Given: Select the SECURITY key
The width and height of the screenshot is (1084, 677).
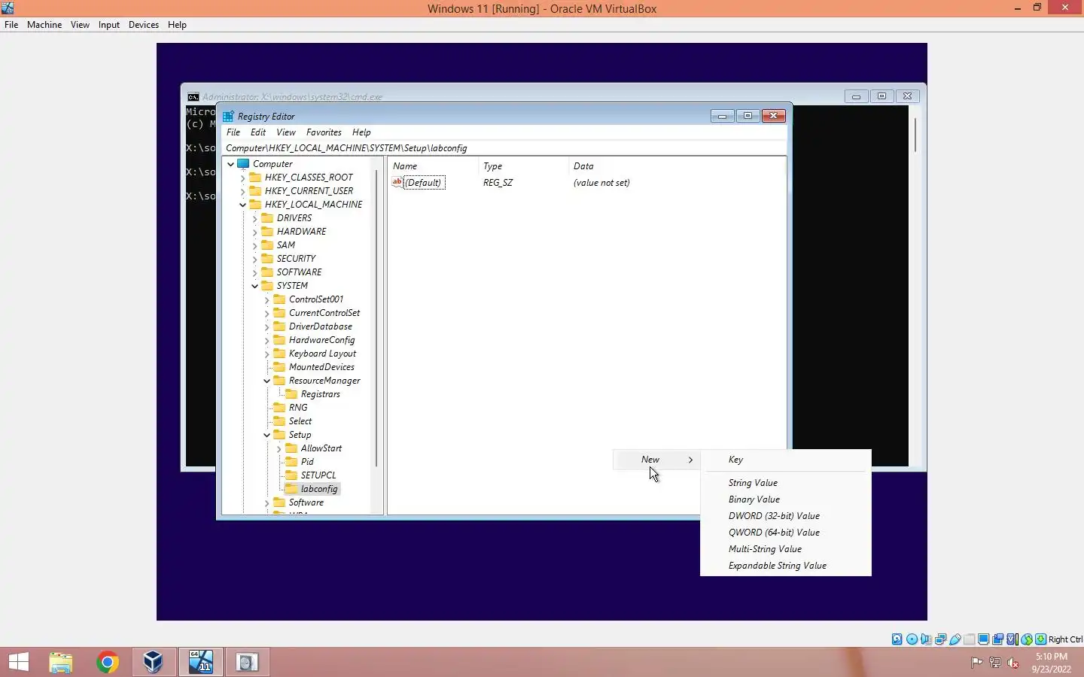Looking at the screenshot, I should coord(296,259).
